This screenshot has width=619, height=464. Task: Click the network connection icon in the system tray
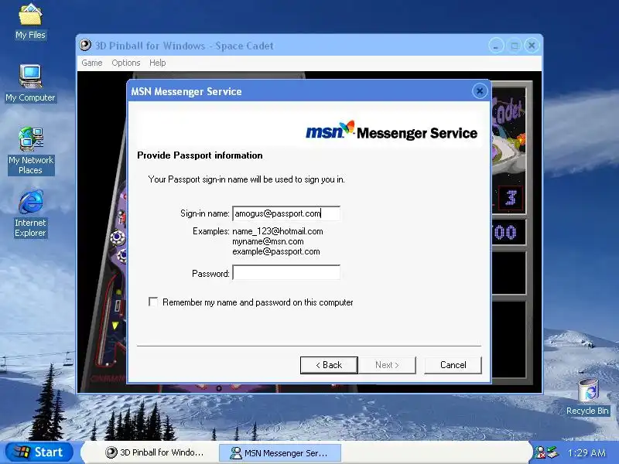coord(552,452)
